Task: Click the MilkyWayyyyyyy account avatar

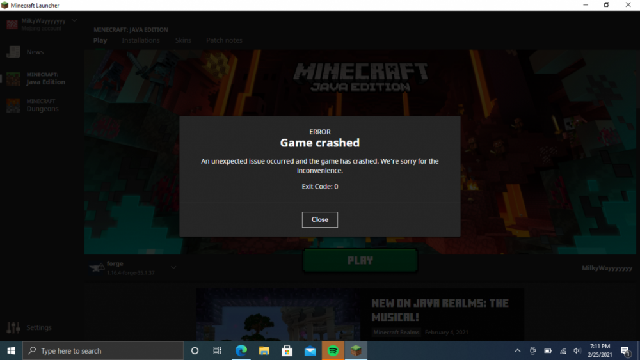Action: pyautogui.click(x=12, y=24)
